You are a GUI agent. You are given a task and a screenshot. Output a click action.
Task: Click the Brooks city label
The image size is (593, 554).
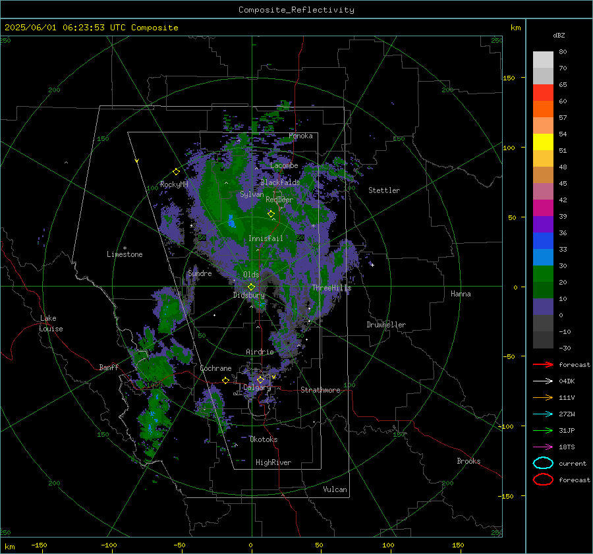point(468,461)
